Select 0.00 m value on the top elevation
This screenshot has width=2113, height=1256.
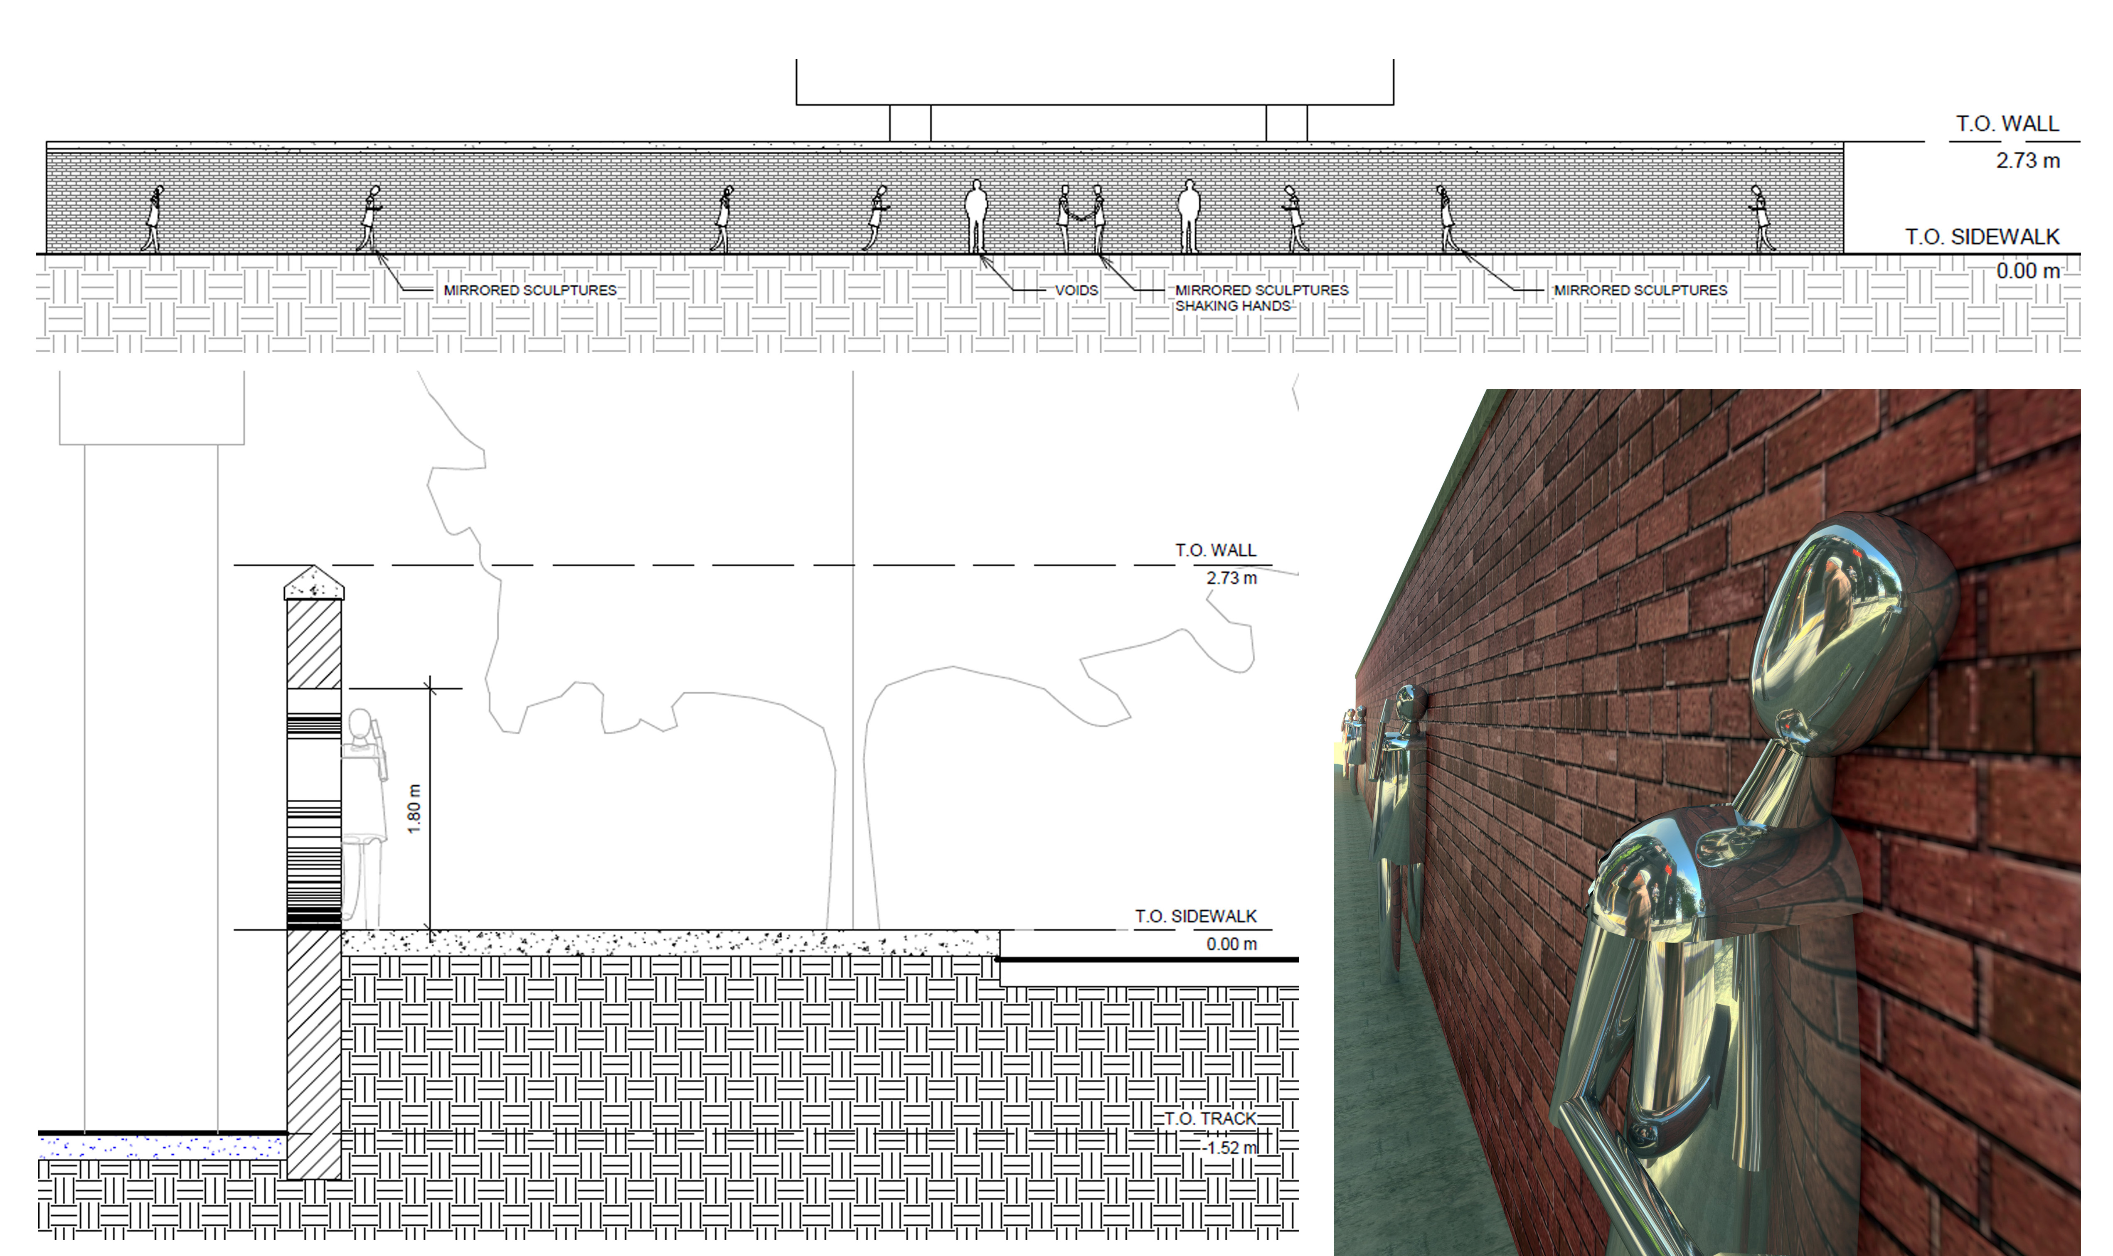(2027, 272)
